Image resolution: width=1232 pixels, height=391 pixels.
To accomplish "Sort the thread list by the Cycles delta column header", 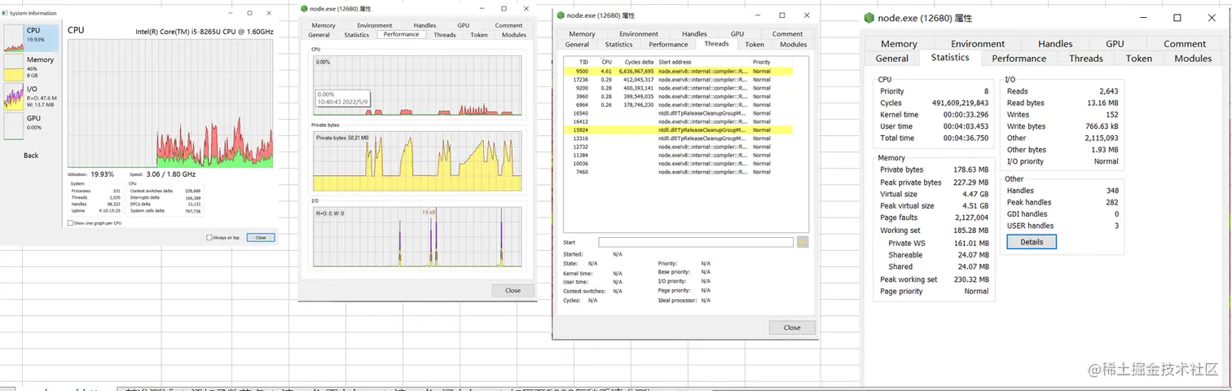I will (x=639, y=62).
